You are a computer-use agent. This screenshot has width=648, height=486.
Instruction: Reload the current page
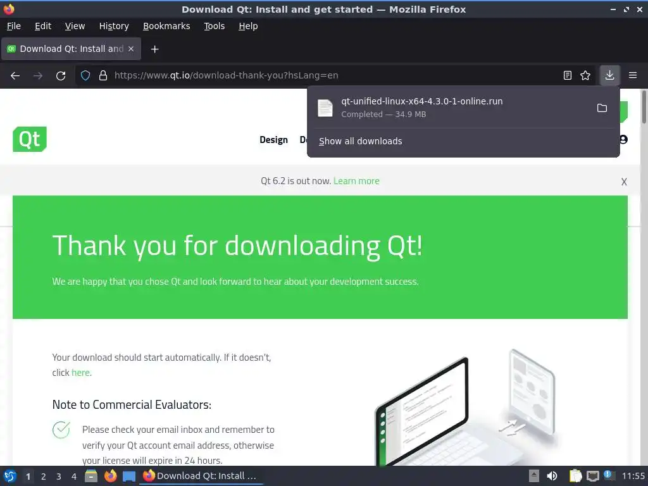click(61, 76)
